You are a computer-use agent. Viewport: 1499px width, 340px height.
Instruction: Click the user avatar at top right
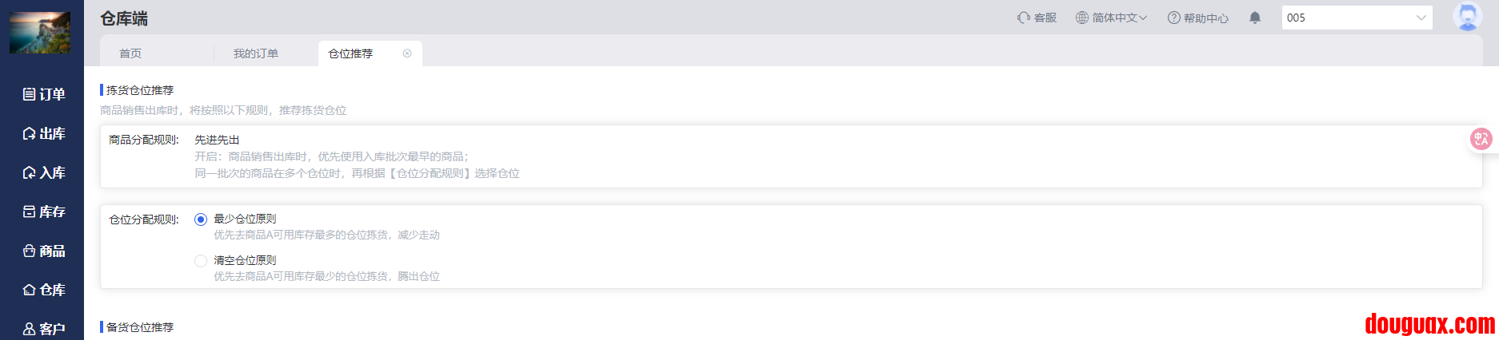pos(1467,17)
